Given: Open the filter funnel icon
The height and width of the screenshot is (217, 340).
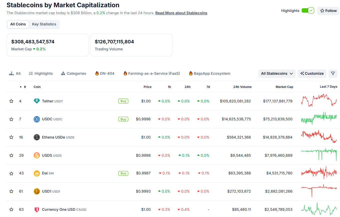Looking at the screenshot, I should [x=333, y=73].
